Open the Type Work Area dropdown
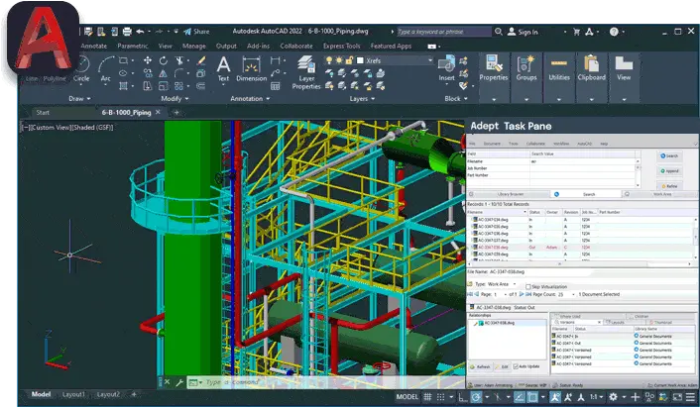Viewport: 700px width, 407px height. [515, 284]
